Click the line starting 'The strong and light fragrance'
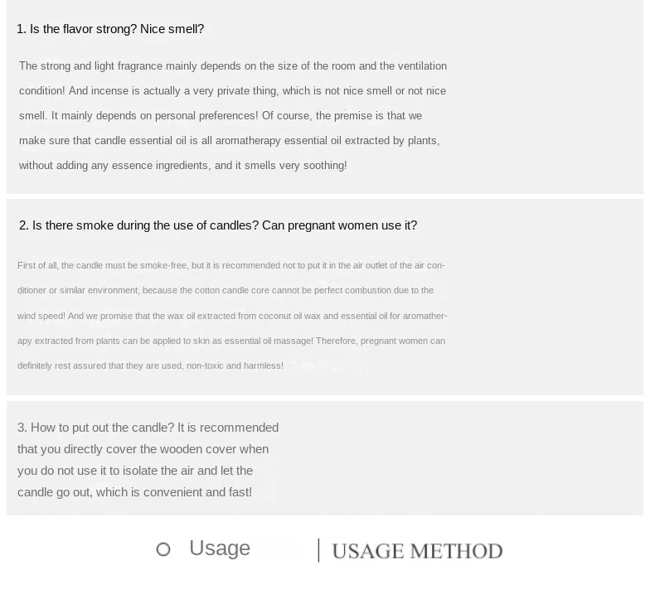This screenshot has width=655, height=590. [233, 66]
